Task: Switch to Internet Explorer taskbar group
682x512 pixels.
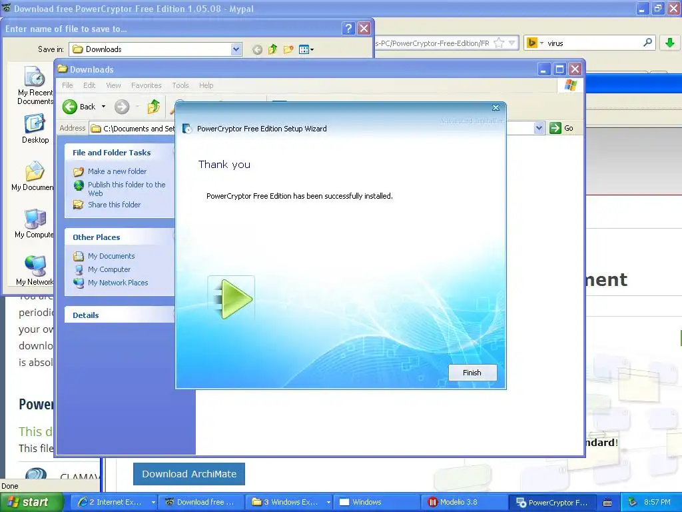Action: (x=114, y=502)
